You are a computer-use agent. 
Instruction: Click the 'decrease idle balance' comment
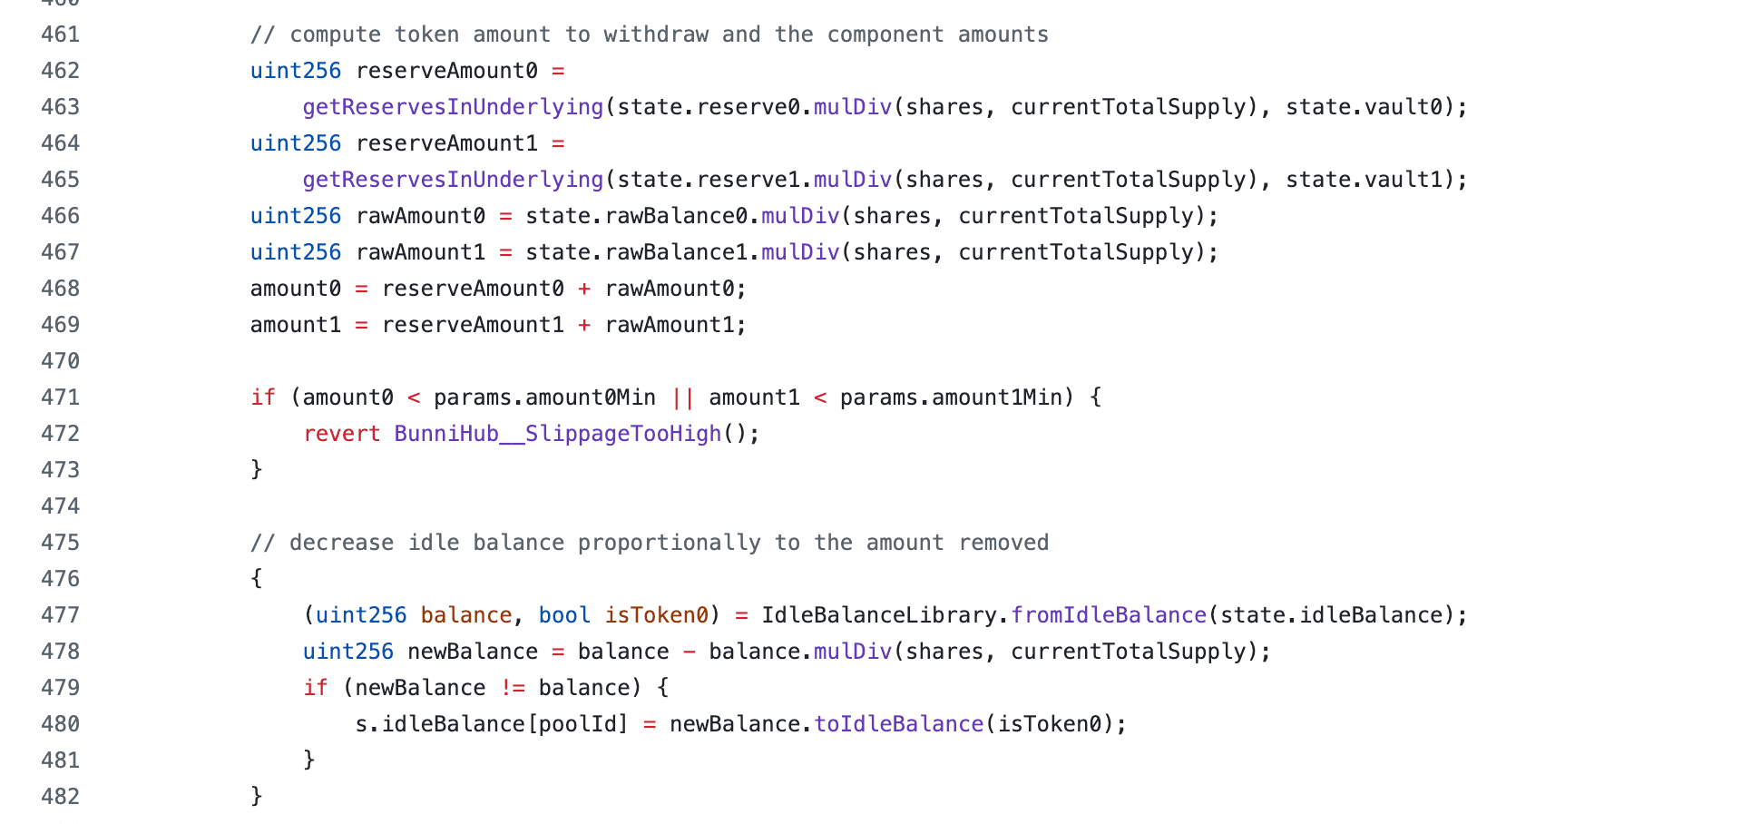pos(649,543)
